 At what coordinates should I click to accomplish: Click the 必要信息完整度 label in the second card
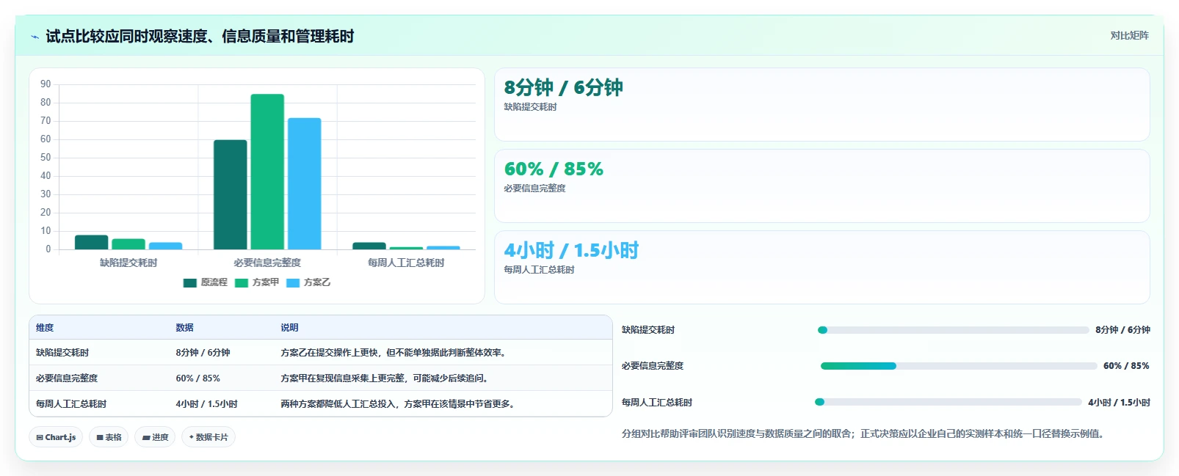point(534,188)
